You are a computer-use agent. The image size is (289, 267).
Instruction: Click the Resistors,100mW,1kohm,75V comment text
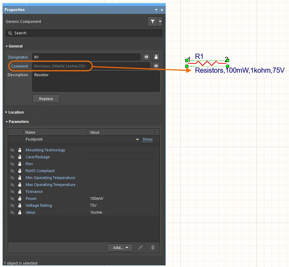click(240, 70)
